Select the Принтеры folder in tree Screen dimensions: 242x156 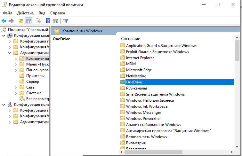pos(35,76)
